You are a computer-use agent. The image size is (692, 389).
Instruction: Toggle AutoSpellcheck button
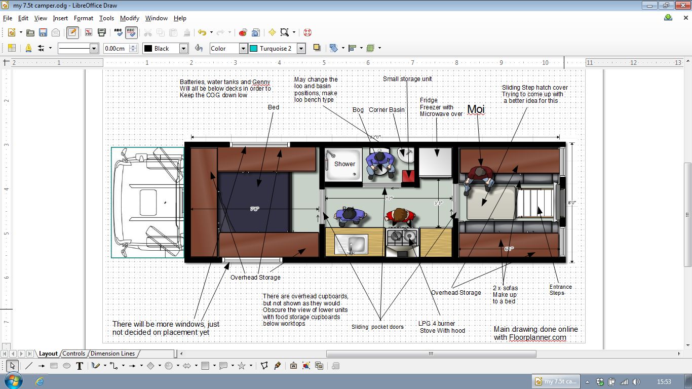tap(131, 32)
